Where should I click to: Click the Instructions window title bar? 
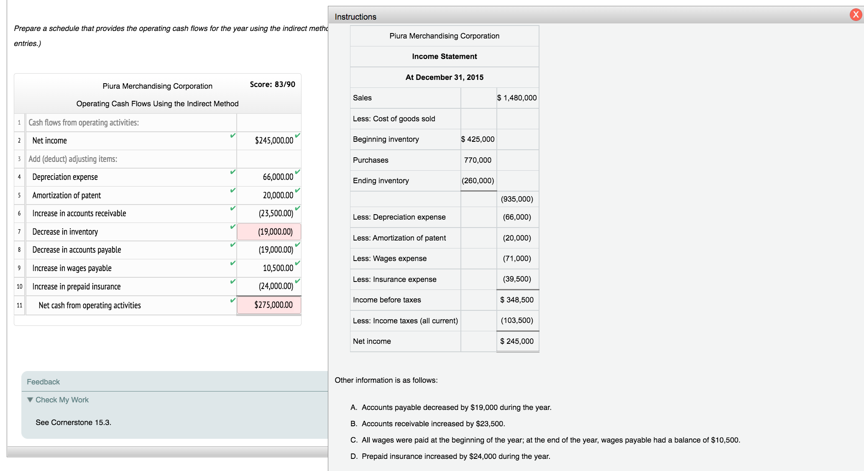(x=355, y=16)
